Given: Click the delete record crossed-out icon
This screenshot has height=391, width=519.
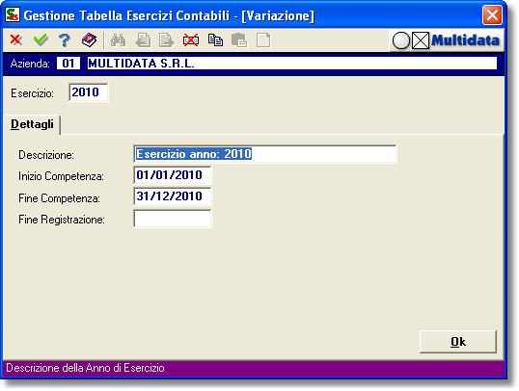Looking at the screenshot, I should [x=191, y=40].
